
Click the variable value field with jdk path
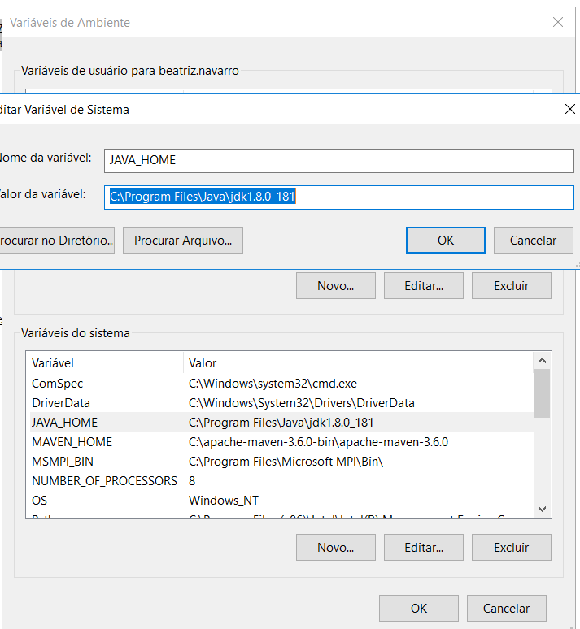(339, 197)
